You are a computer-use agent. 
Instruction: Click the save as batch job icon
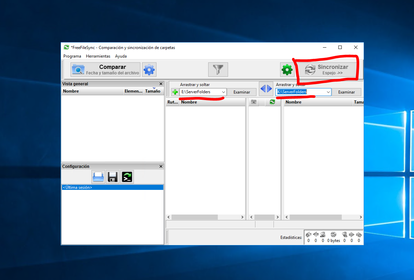click(127, 177)
